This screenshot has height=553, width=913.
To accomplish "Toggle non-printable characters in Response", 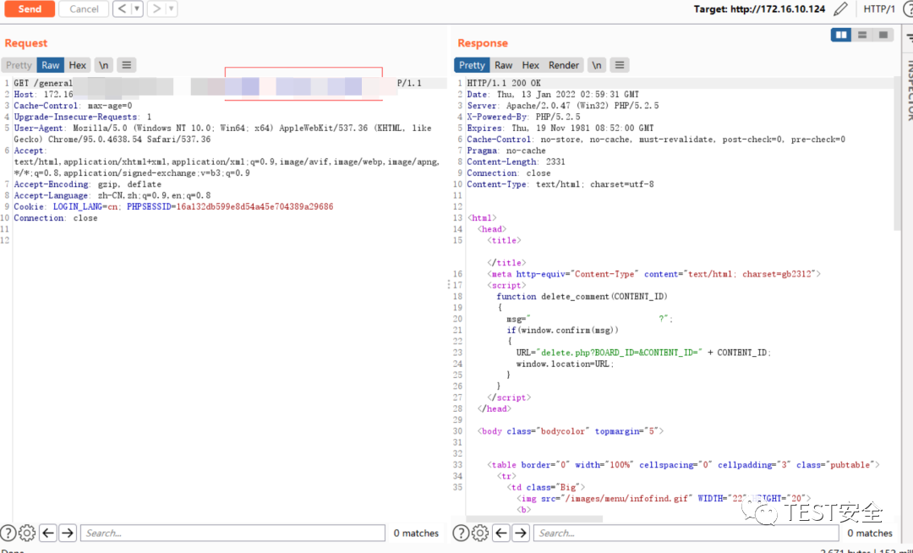I will pos(596,65).
